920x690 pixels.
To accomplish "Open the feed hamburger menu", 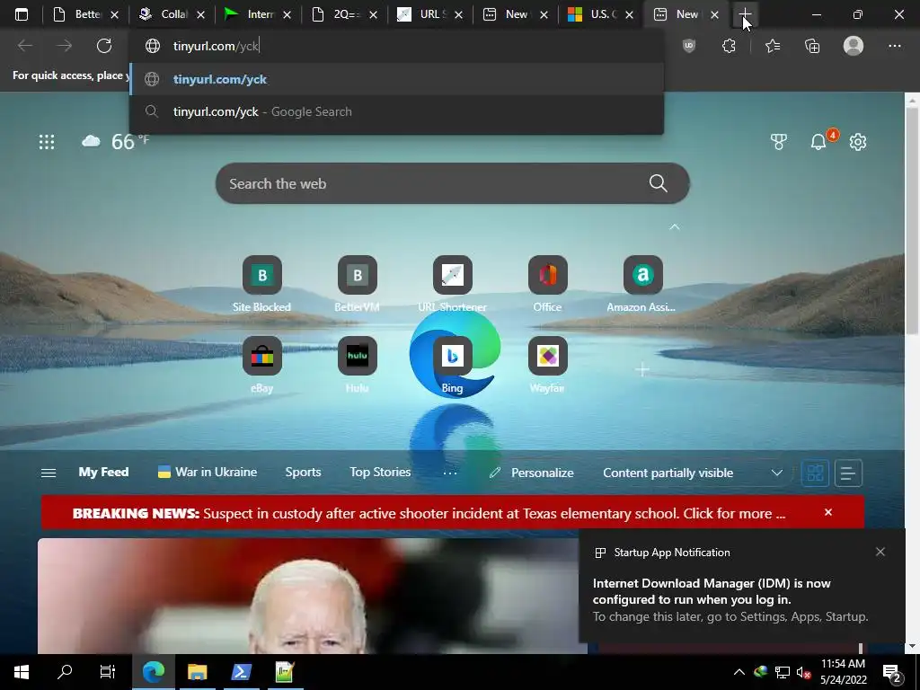I will point(49,473).
